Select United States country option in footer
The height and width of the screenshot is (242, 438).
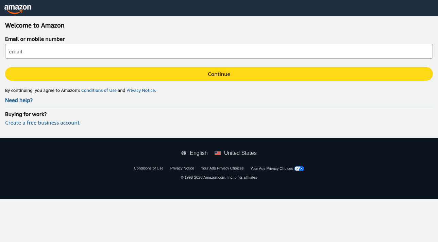tap(240, 153)
